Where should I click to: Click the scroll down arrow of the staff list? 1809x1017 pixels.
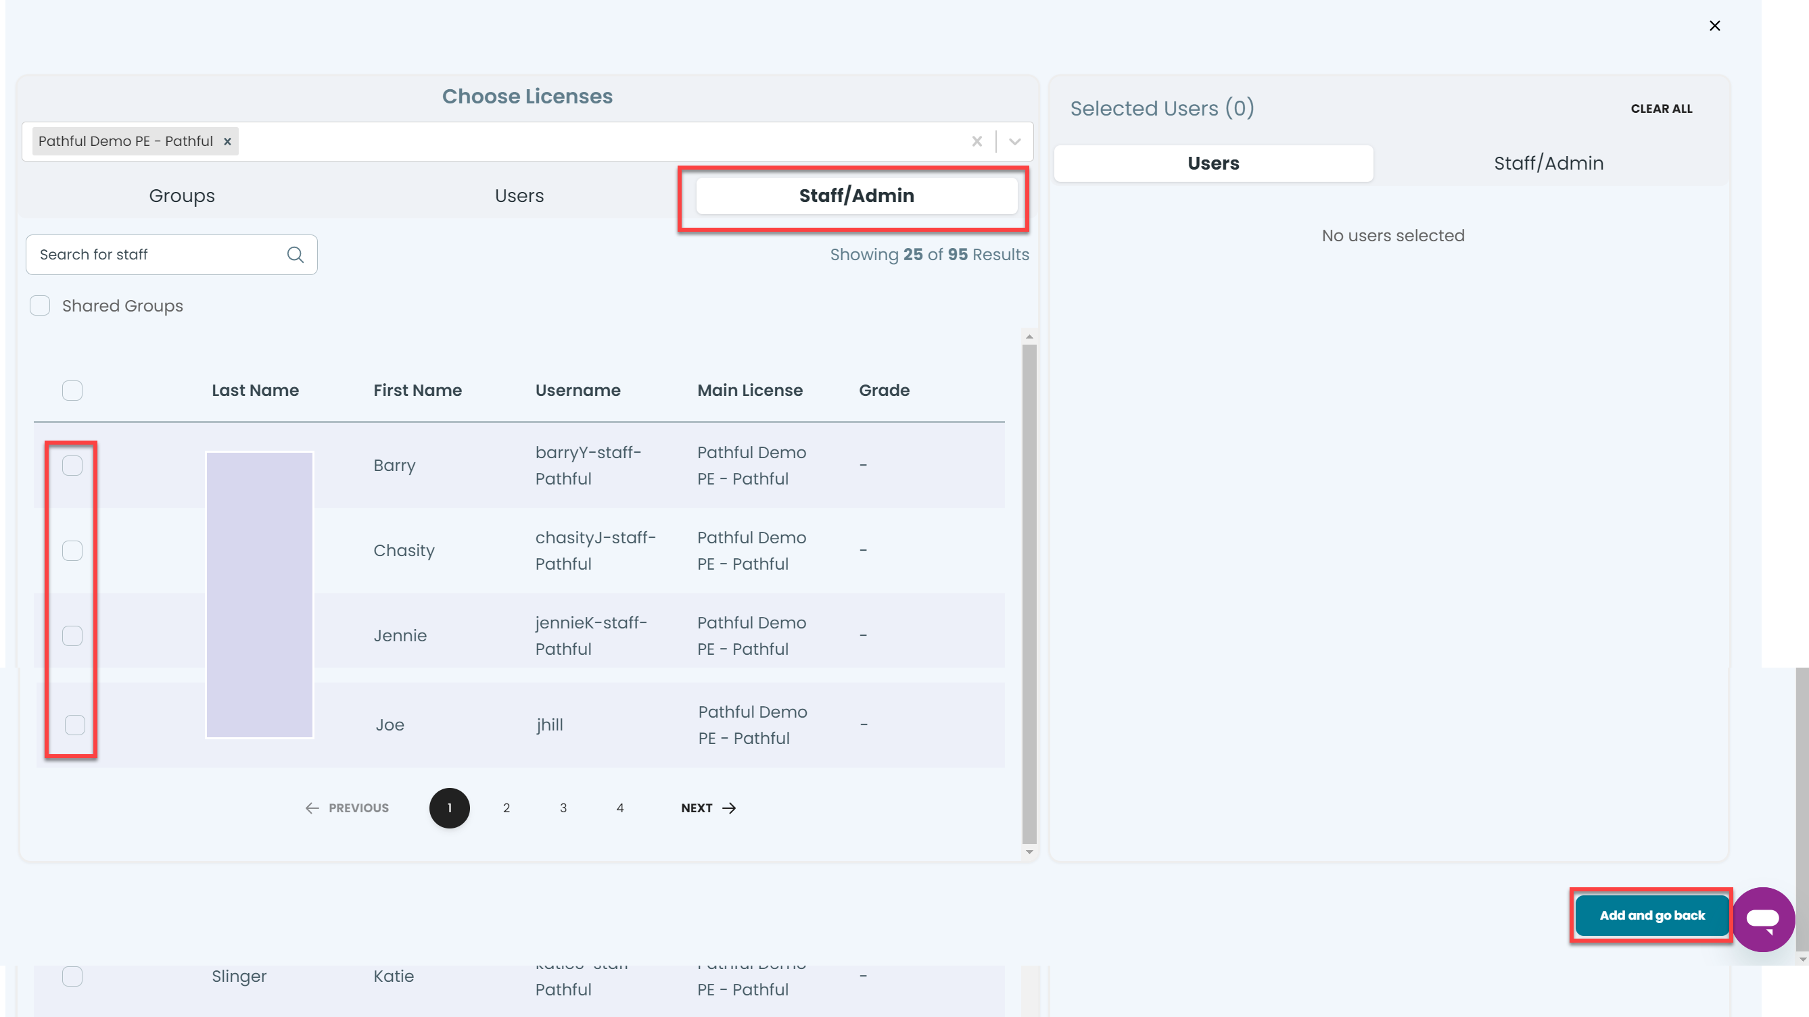point(1029,852)
